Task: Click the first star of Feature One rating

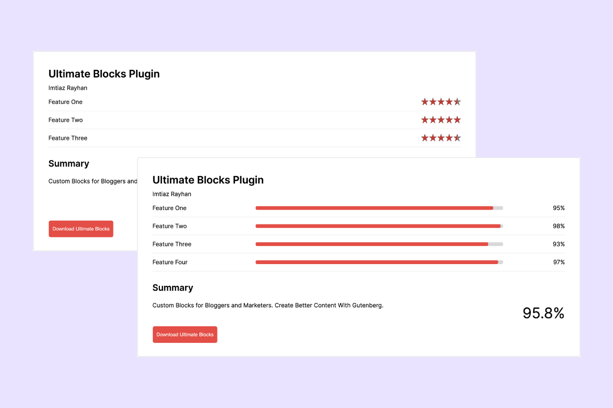Action: pos(424,101)
